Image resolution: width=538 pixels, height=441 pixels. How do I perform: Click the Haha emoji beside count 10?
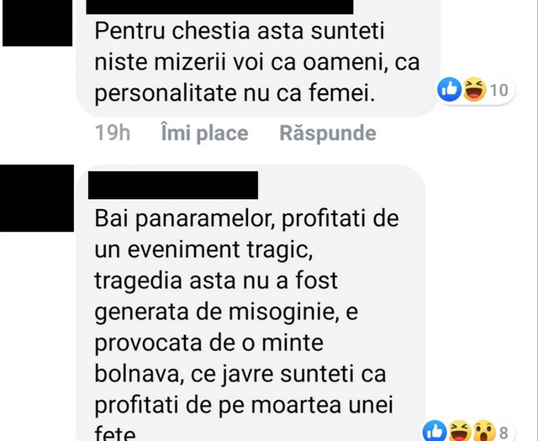click(x=474, y=90)
